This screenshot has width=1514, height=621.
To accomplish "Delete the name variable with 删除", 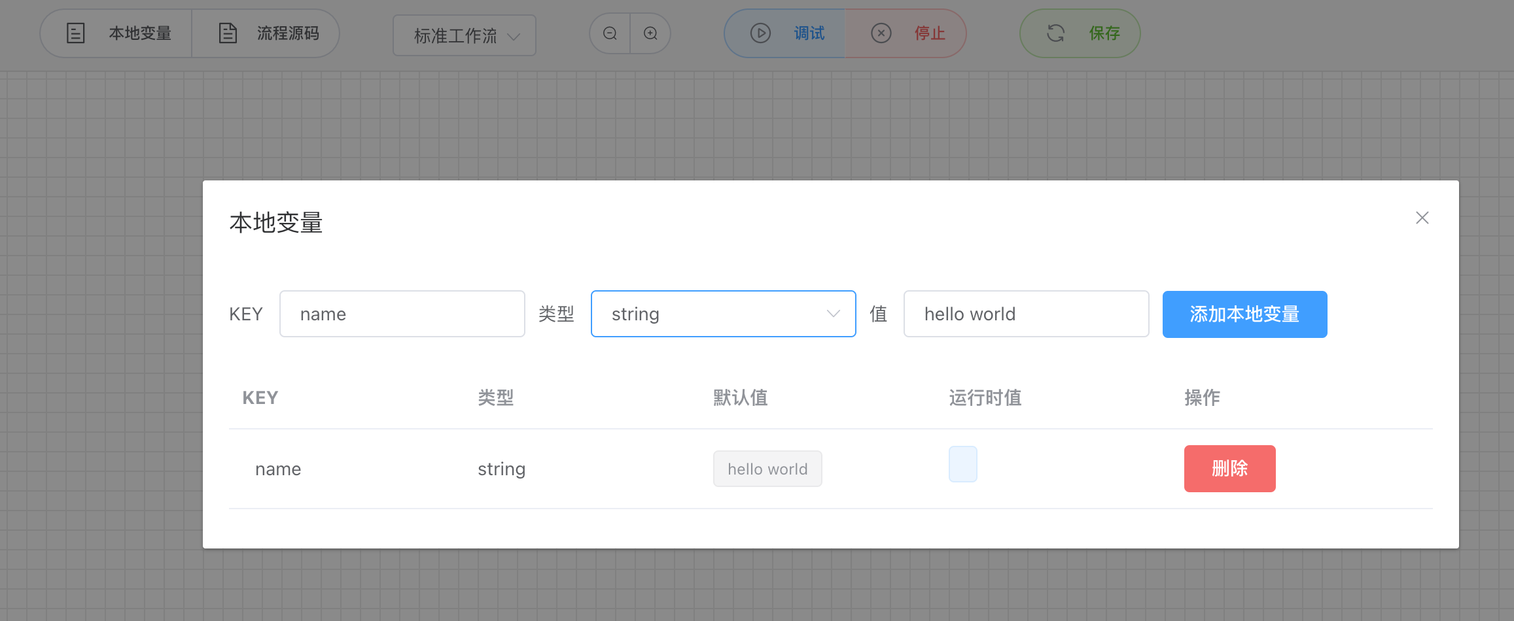I will [1229, 468].
